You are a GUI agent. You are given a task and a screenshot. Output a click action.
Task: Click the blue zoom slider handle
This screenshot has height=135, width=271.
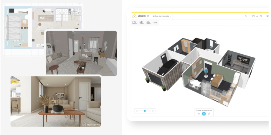pyautogui.click(x=145, y=111)
